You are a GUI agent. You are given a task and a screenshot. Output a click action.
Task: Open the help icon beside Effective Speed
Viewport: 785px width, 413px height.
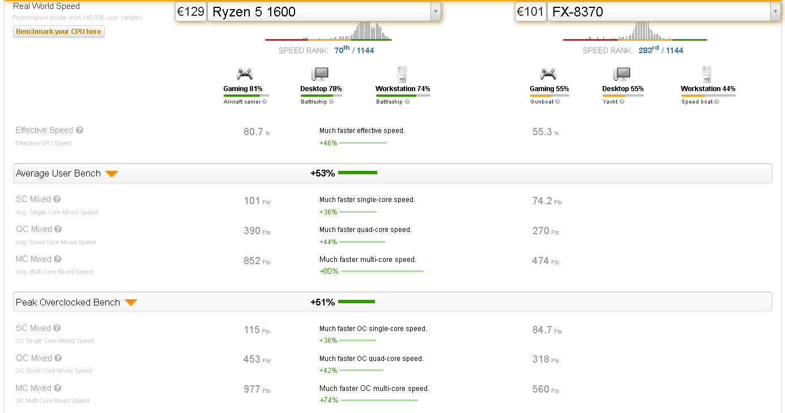click(x=80, y=130)
